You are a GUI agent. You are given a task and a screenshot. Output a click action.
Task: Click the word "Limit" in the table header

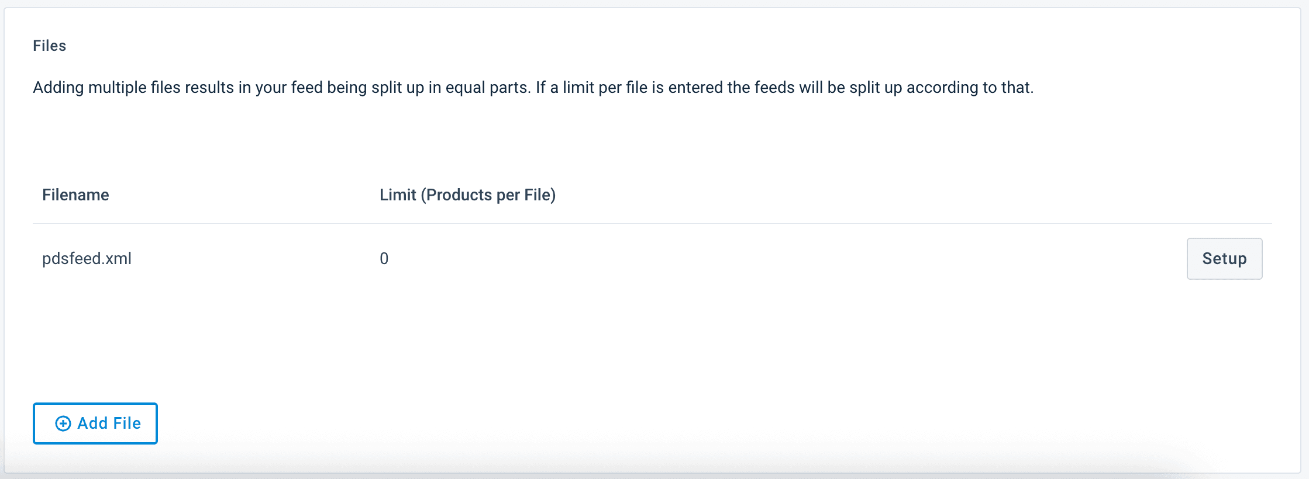click(398, 195)
